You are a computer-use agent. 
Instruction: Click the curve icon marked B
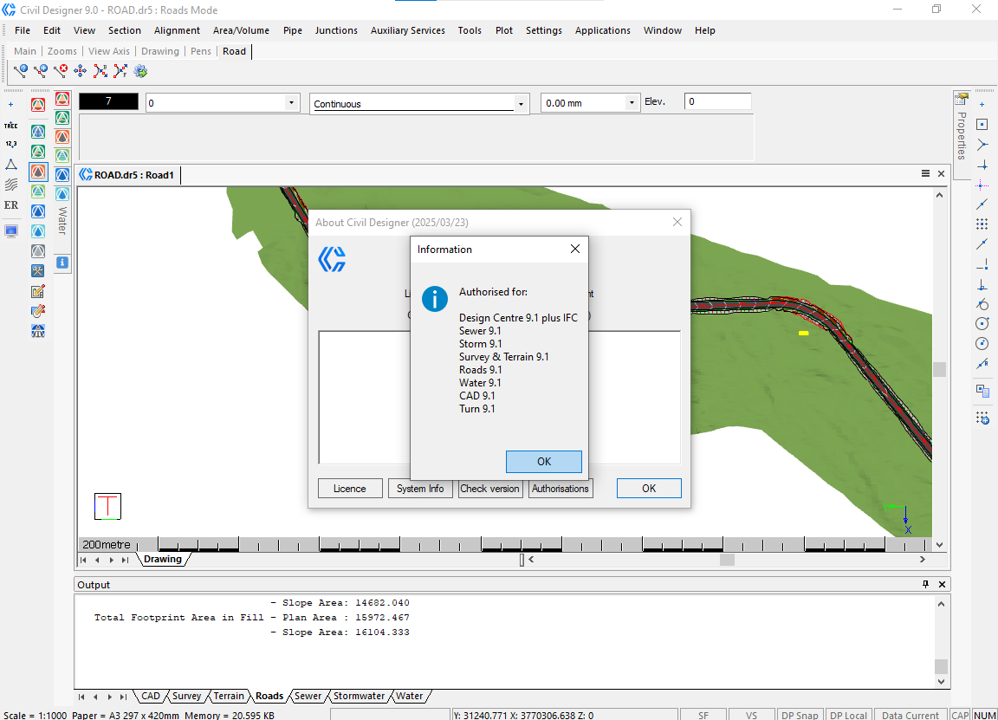(100, 71)
